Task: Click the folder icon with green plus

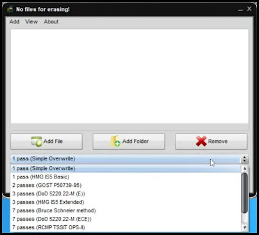Action: (115, 141)
